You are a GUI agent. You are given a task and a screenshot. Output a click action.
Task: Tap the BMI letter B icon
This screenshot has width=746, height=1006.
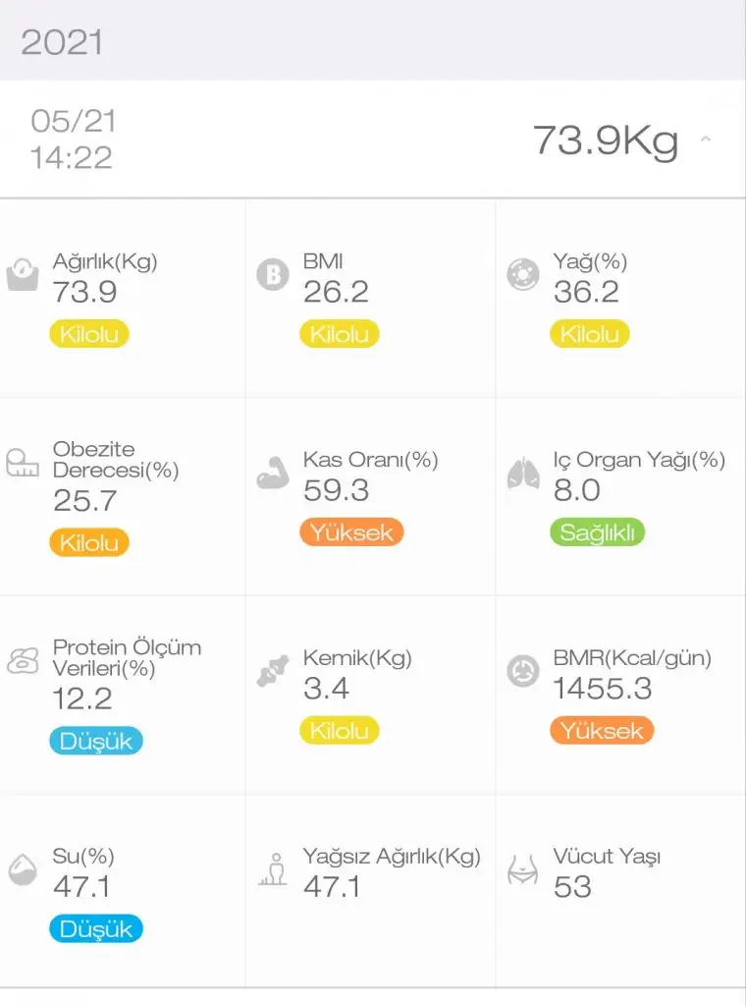point(272,275)
